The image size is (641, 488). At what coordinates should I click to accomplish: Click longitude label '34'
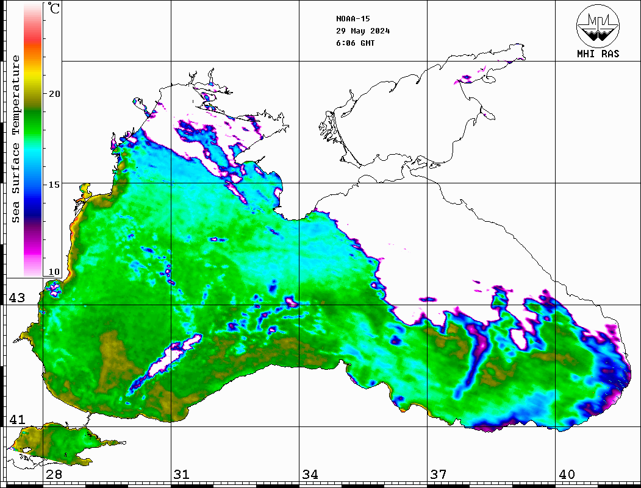pos(310,475)
